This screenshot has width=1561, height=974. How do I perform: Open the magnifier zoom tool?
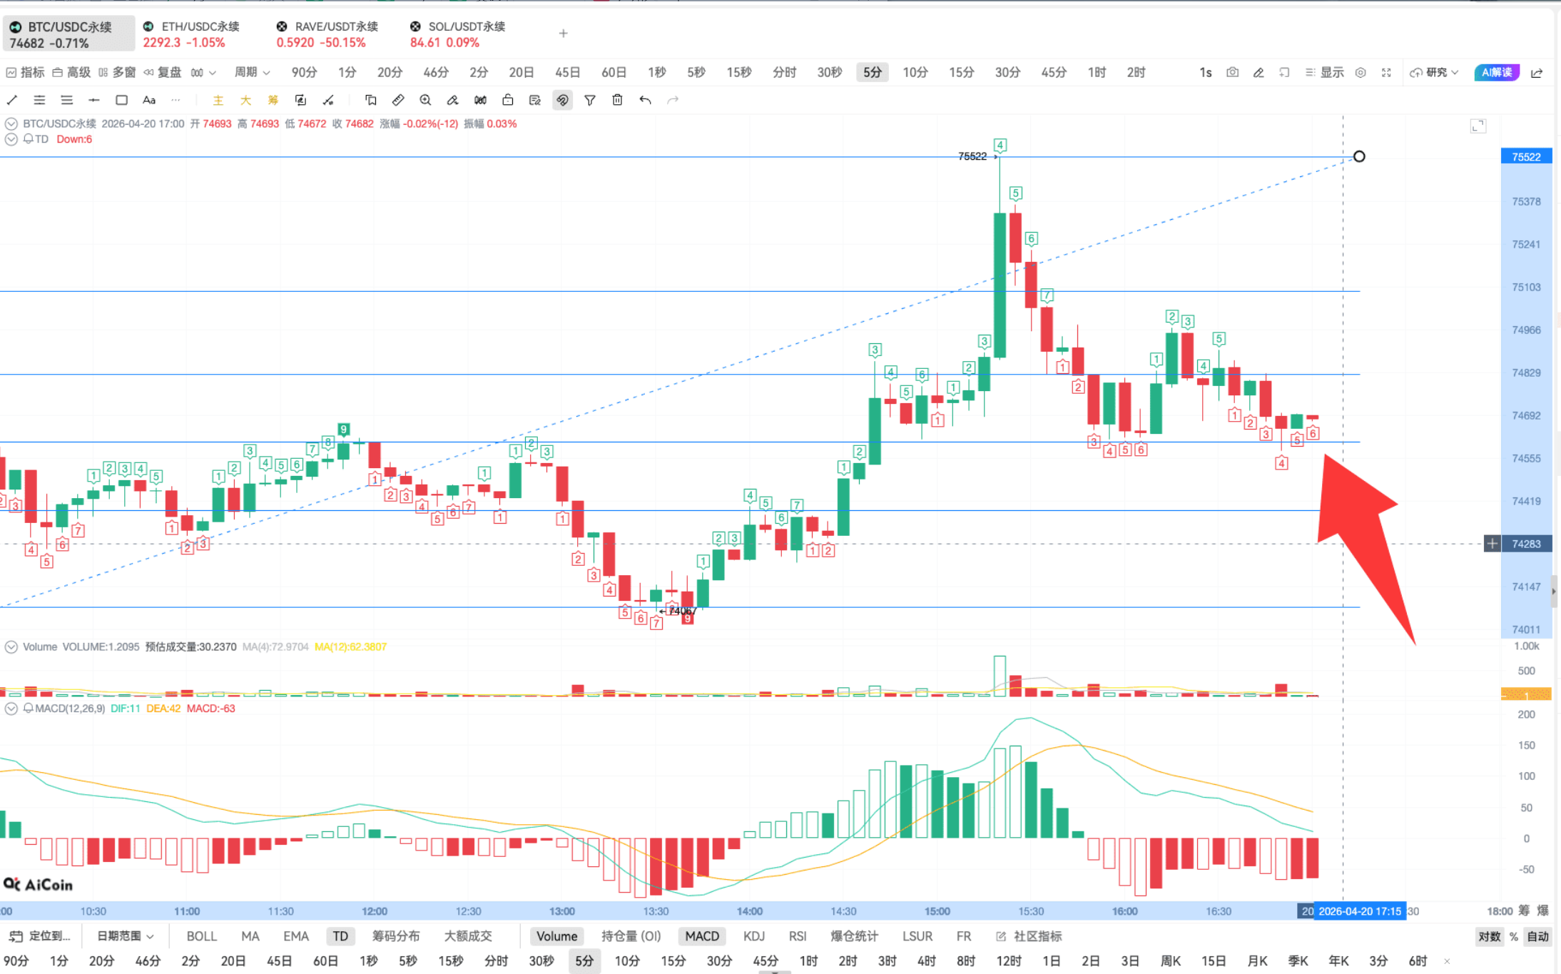pos(425,100)
